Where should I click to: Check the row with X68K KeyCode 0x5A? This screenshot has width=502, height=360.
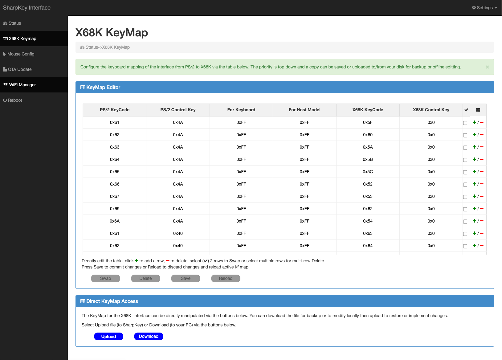pos(465,148)
